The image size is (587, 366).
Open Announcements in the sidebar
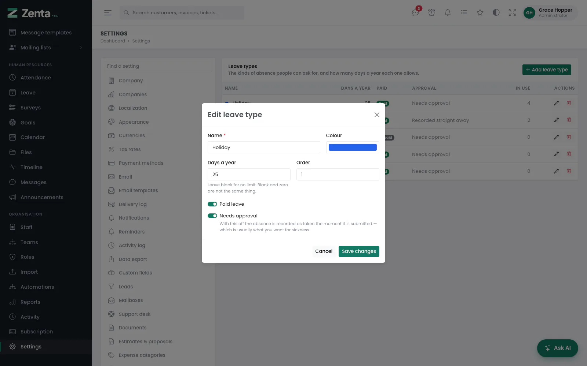tap(46, 197)
